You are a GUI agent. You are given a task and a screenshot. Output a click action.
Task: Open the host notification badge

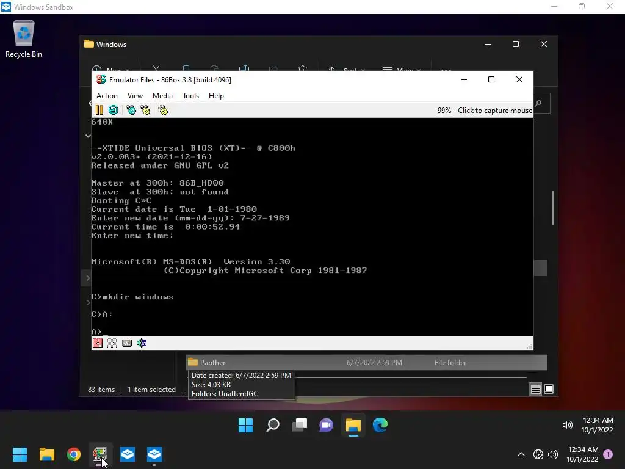pyautogui.click(x=608, y=454)
